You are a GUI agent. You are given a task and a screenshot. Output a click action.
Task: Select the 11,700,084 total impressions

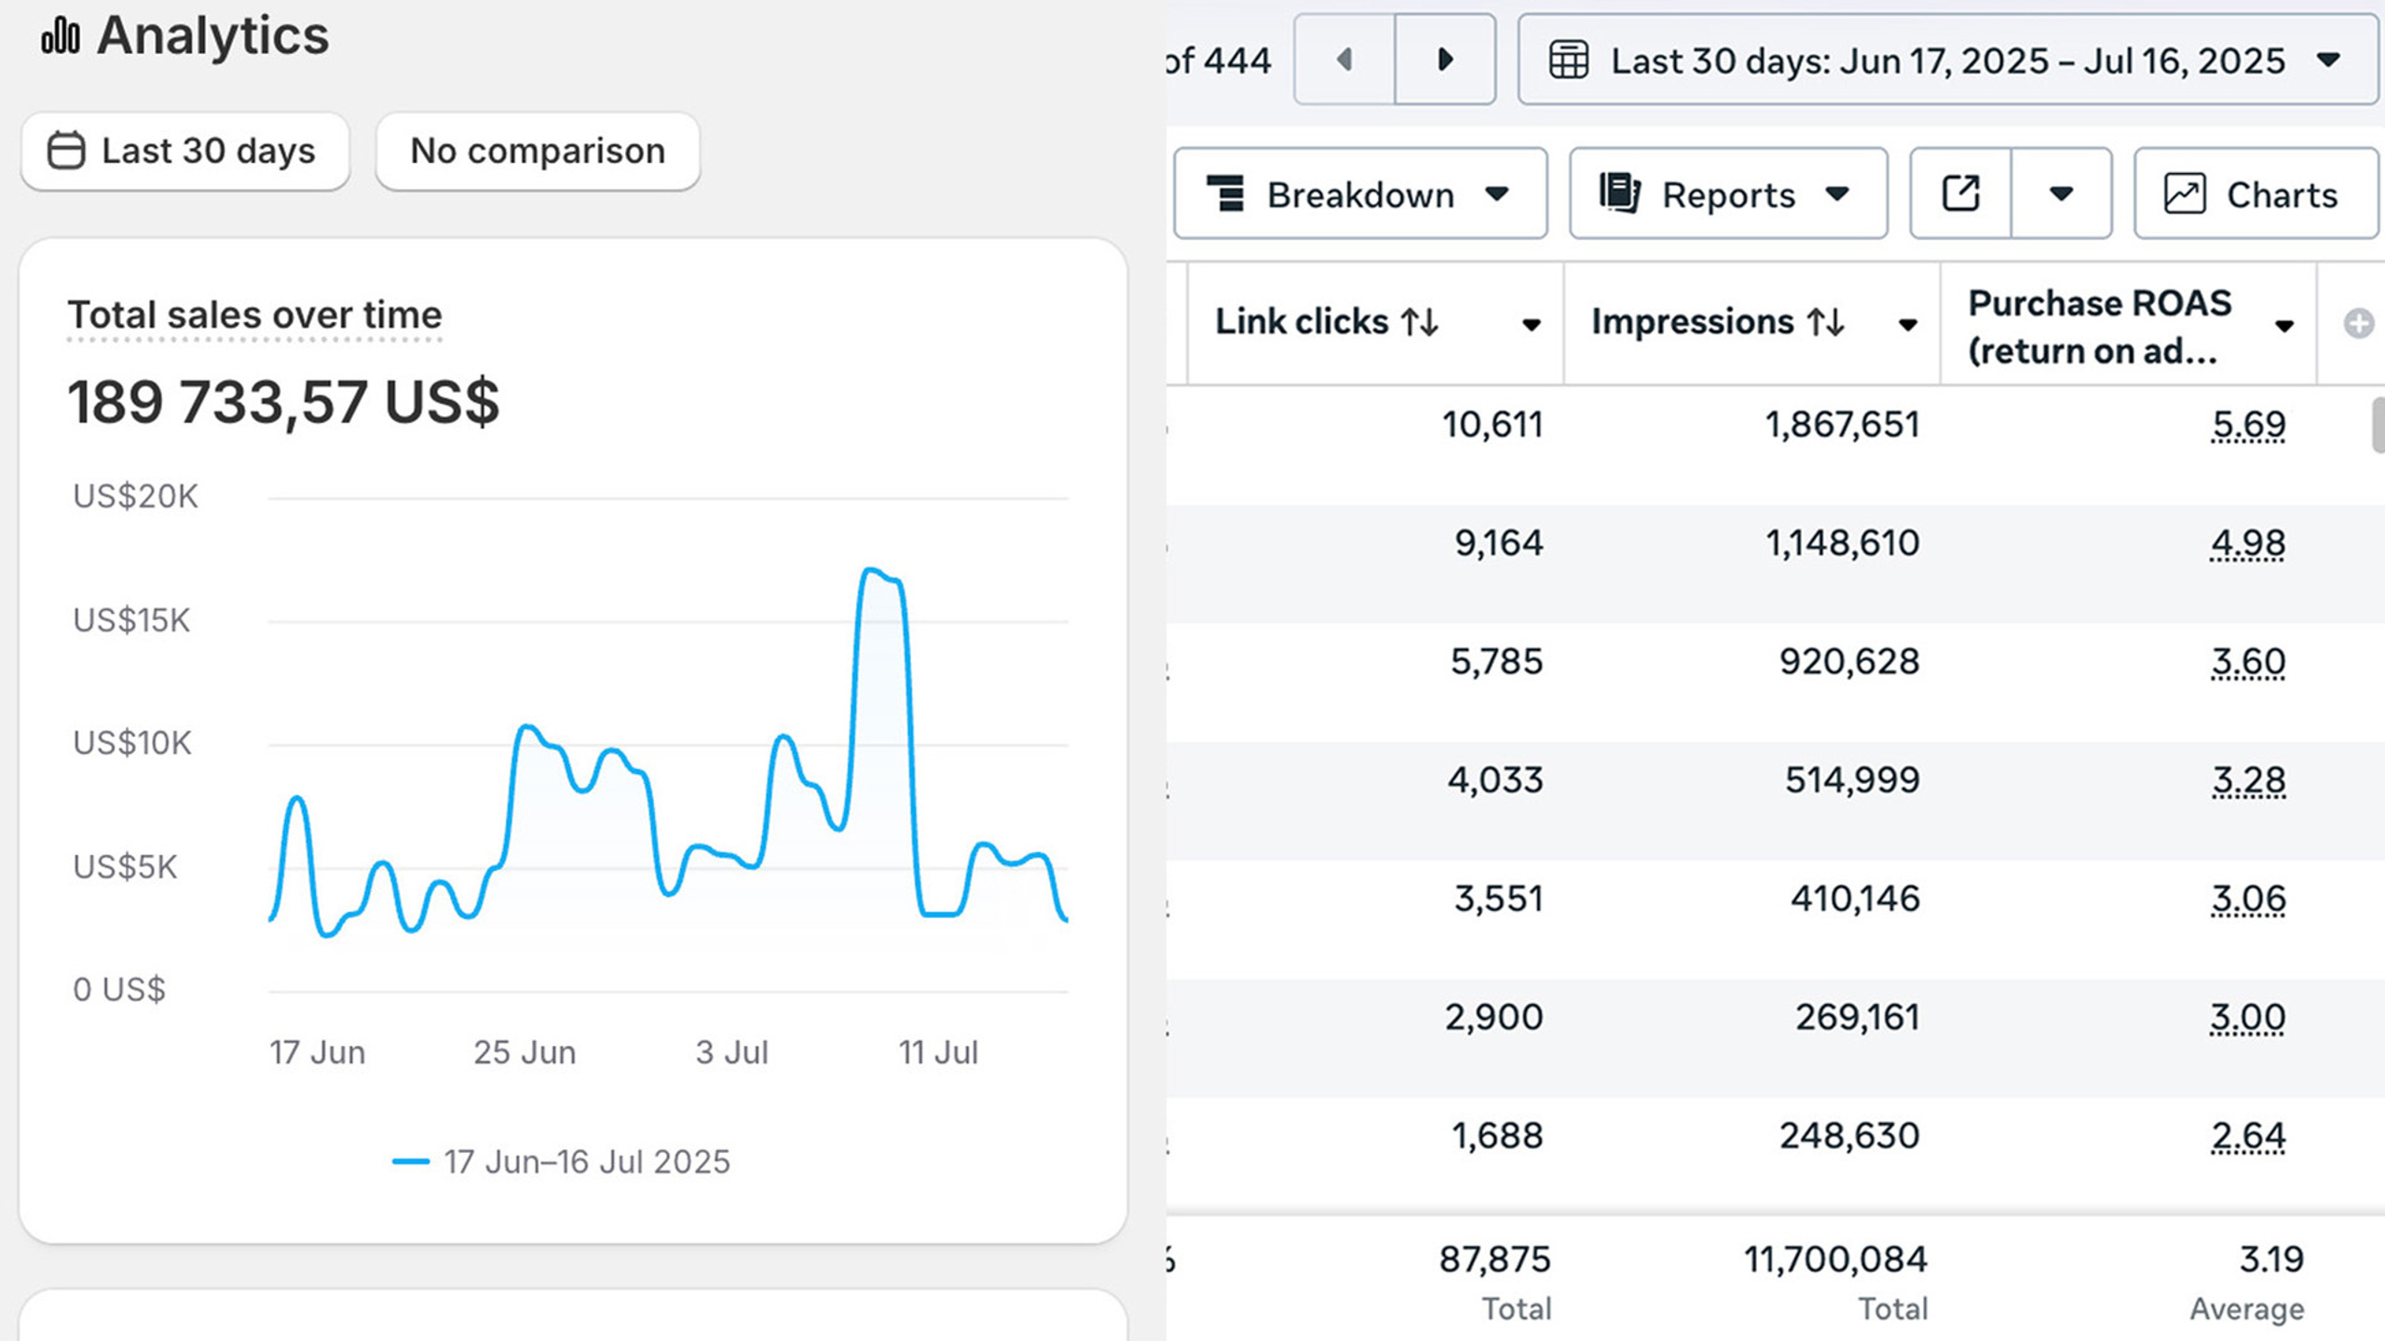tap(1835, 1259)
